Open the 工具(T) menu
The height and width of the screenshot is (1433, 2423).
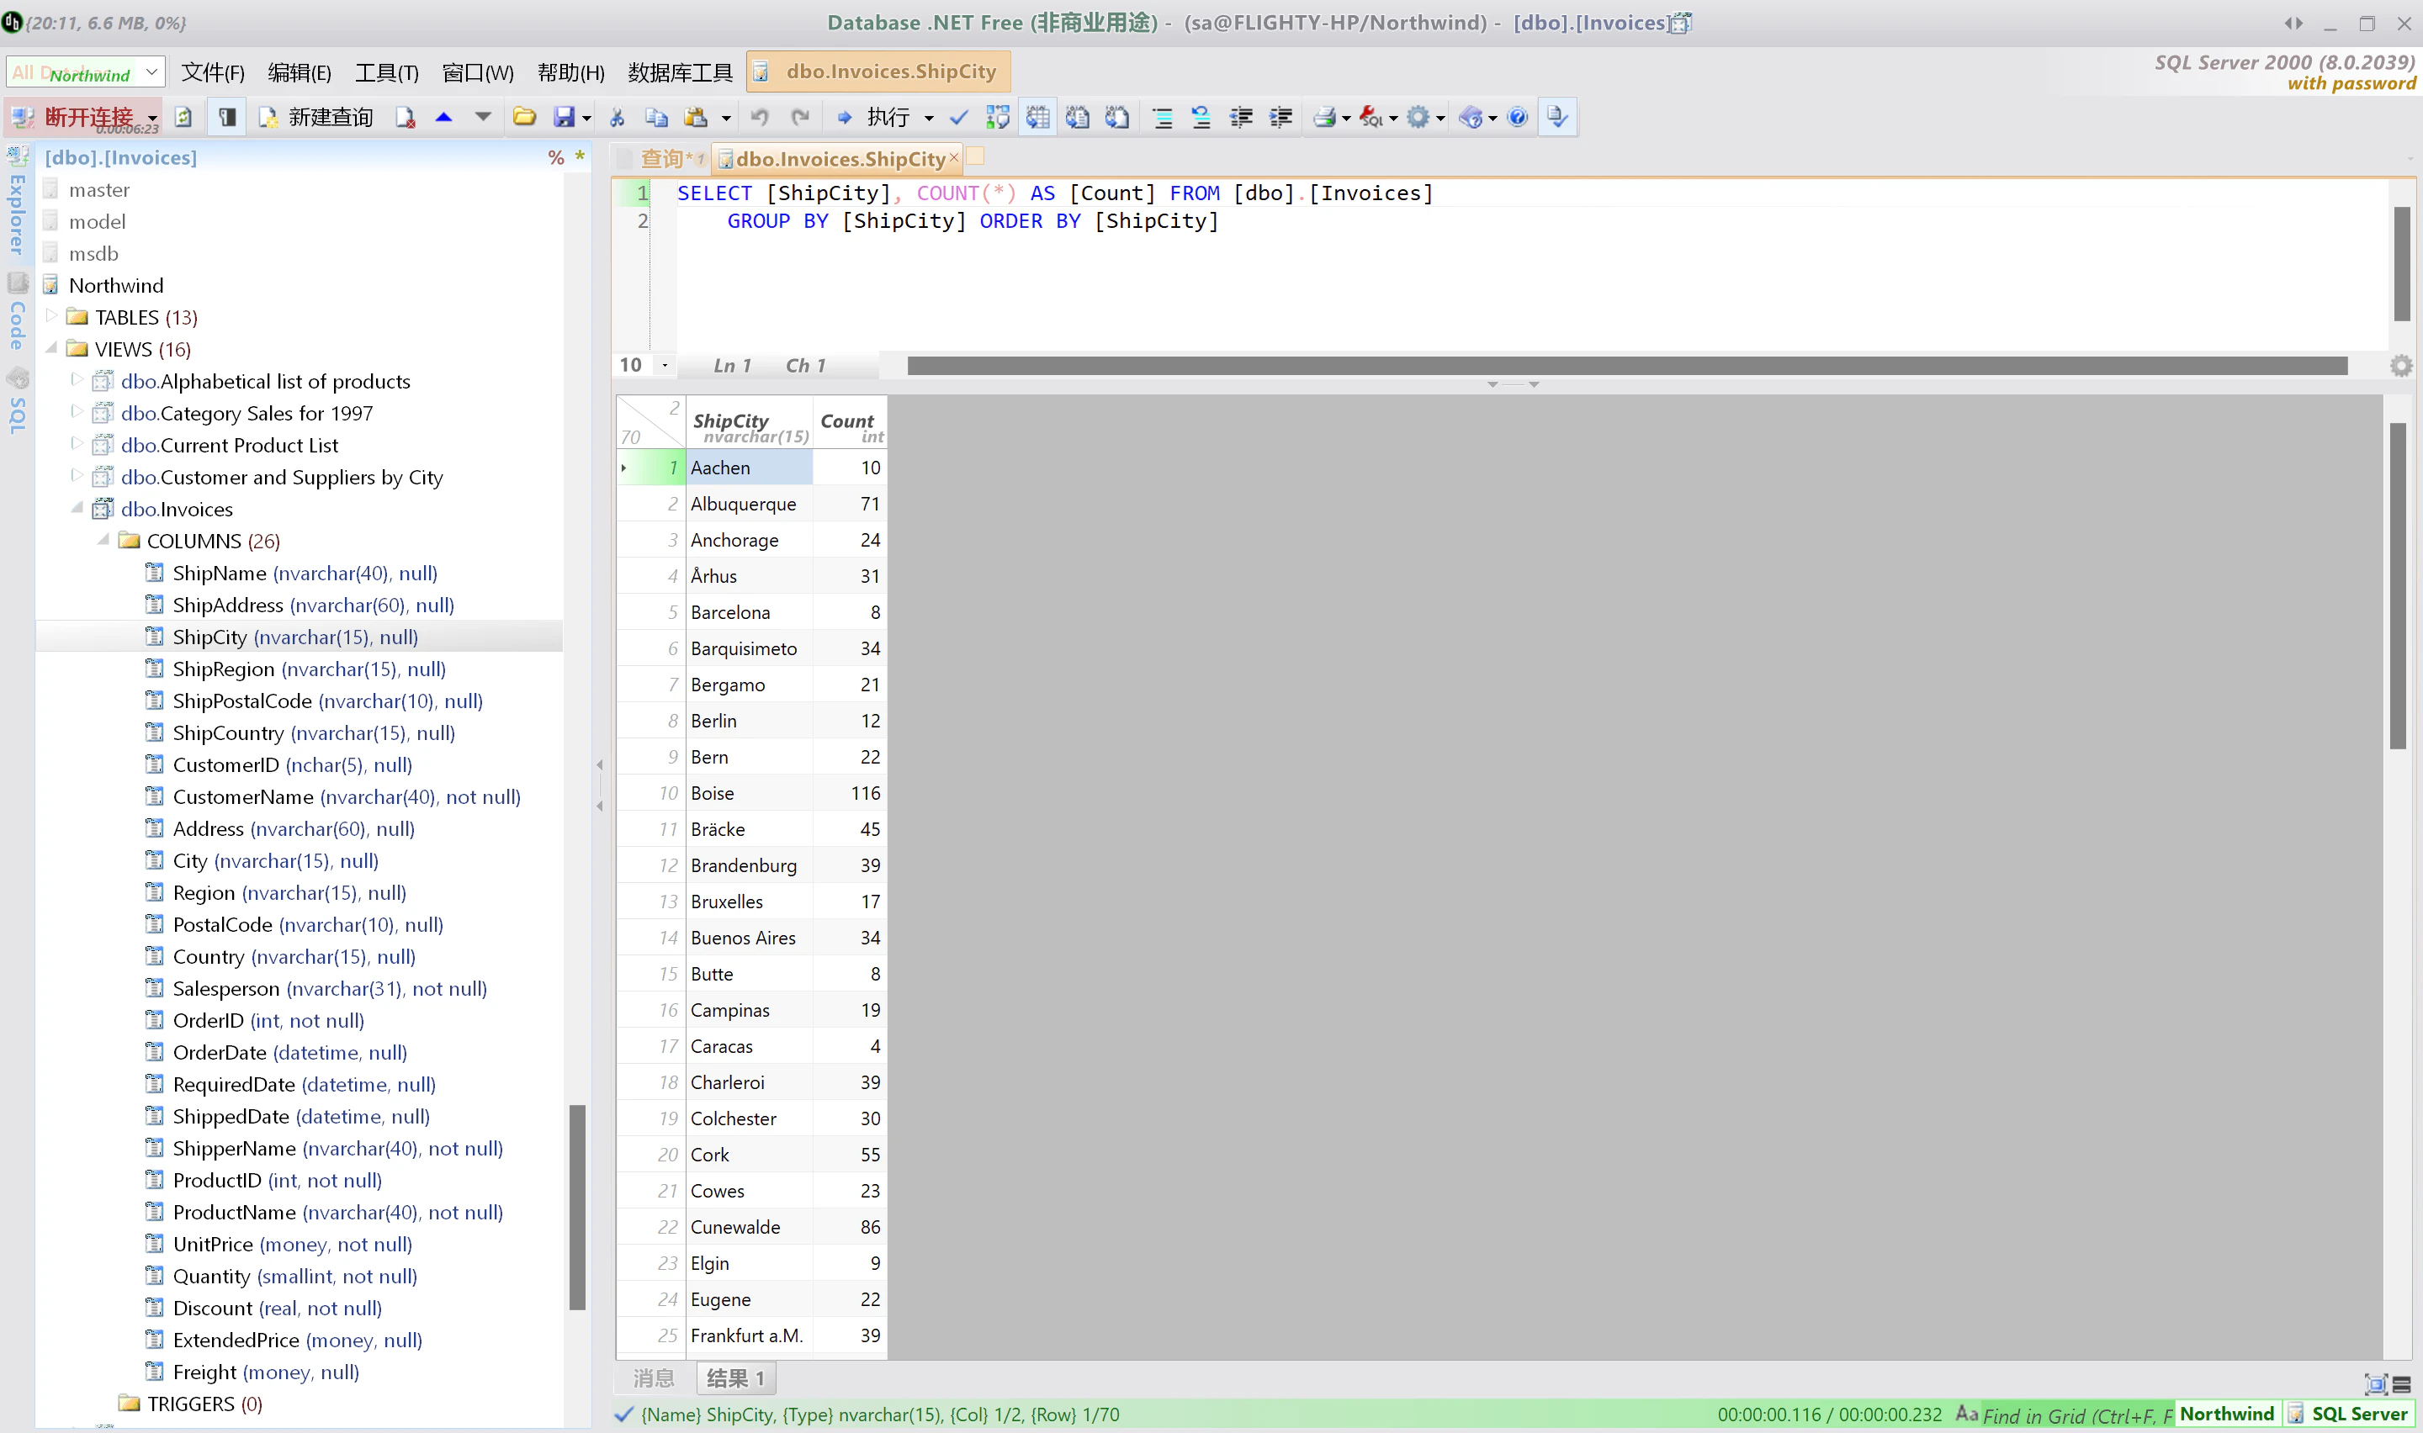point(386,72)
